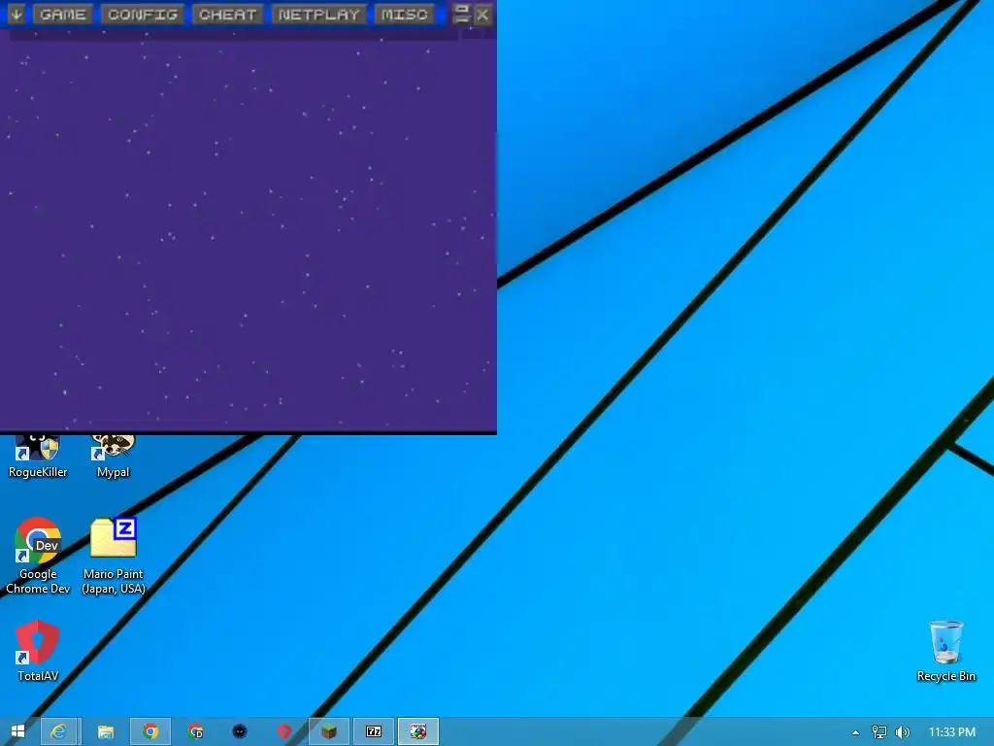Select the RogueKiller desktop shortcut
The height and width of the screenshot is (746, 994).
point(38,457)
